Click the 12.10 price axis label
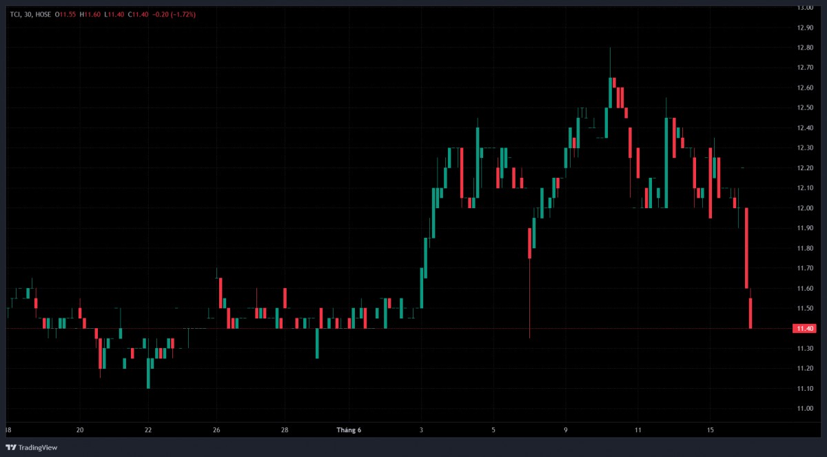Screen dimensions: 827x457 click(805, 187)
